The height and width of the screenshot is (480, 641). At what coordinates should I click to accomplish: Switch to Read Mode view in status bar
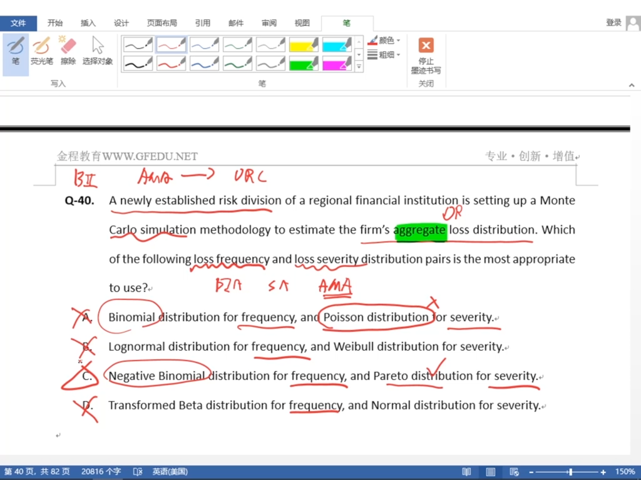coord(466,472)
